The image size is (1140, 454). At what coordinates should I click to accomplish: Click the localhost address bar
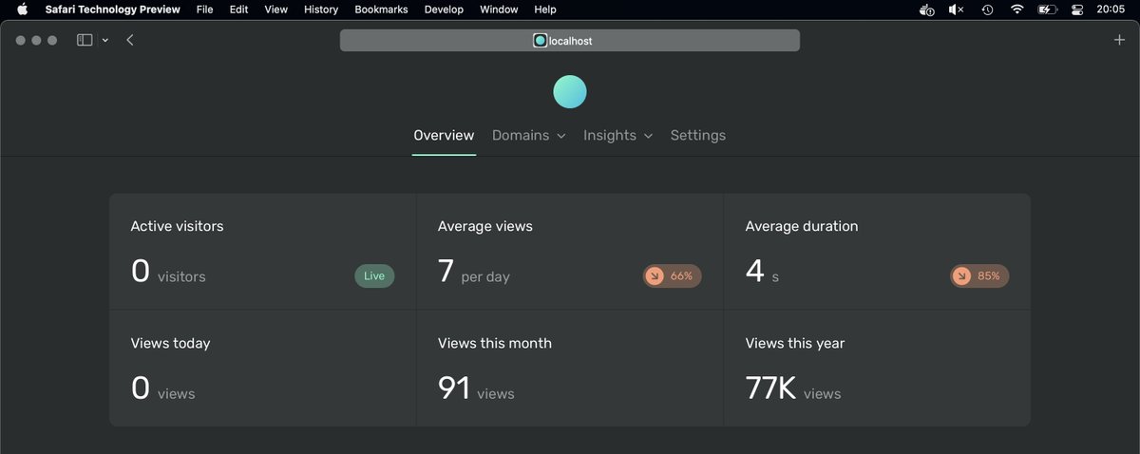pos(569,41)
